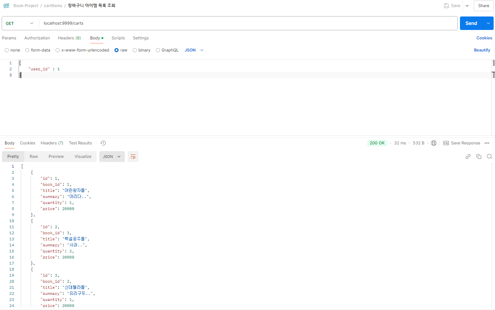Select the GraphQL body type
495x310 pixels.
(x=167, y=50)
